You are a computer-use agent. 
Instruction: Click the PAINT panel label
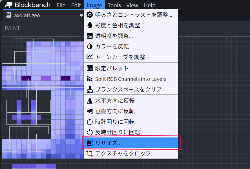[12, 28]
